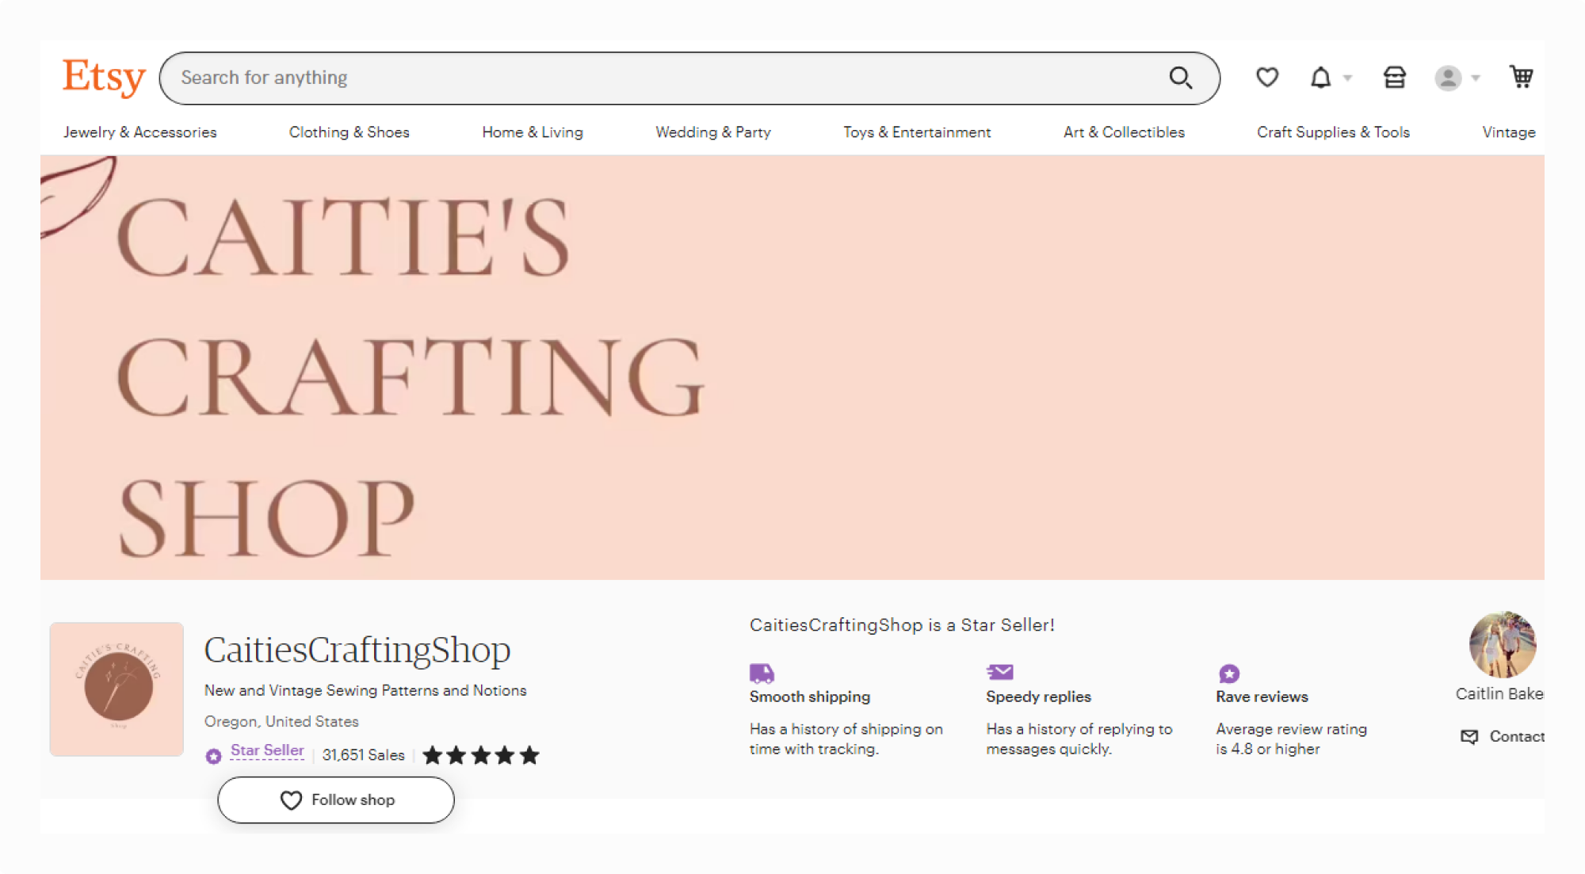Click the sewing patterns shop tagline
1585x874 pixels.
pos(365,690)
